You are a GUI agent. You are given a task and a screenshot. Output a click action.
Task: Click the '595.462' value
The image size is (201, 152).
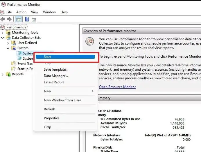[x=178, y=127]
